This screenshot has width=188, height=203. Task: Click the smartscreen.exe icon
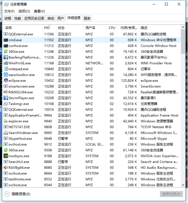tap(5, 86)
